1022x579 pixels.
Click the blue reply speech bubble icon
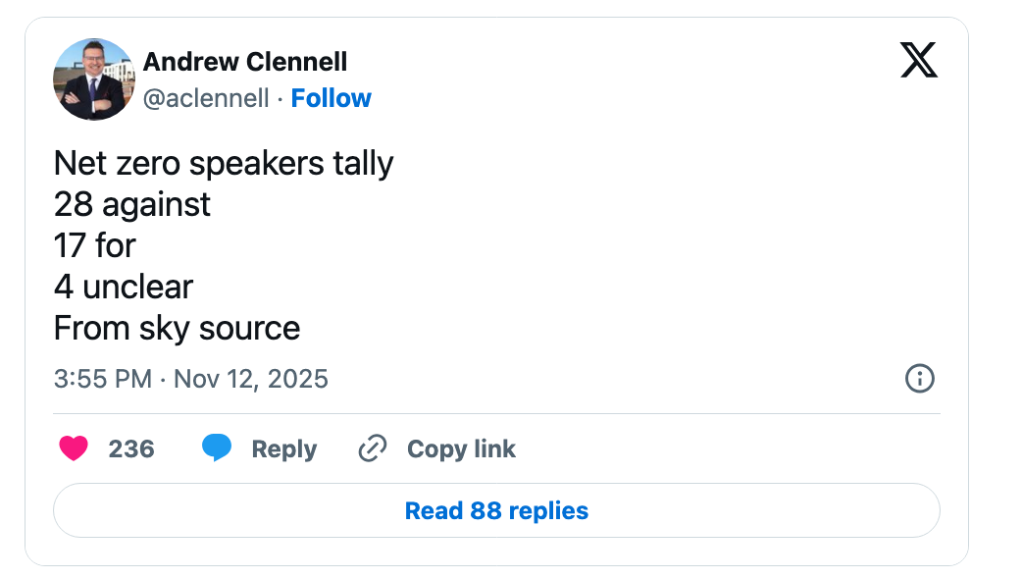217,448
